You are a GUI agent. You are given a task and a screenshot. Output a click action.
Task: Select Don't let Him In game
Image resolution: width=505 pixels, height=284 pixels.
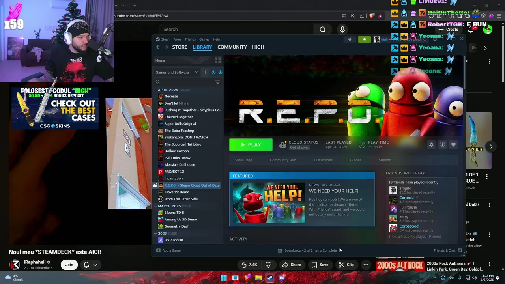(177, 103)
